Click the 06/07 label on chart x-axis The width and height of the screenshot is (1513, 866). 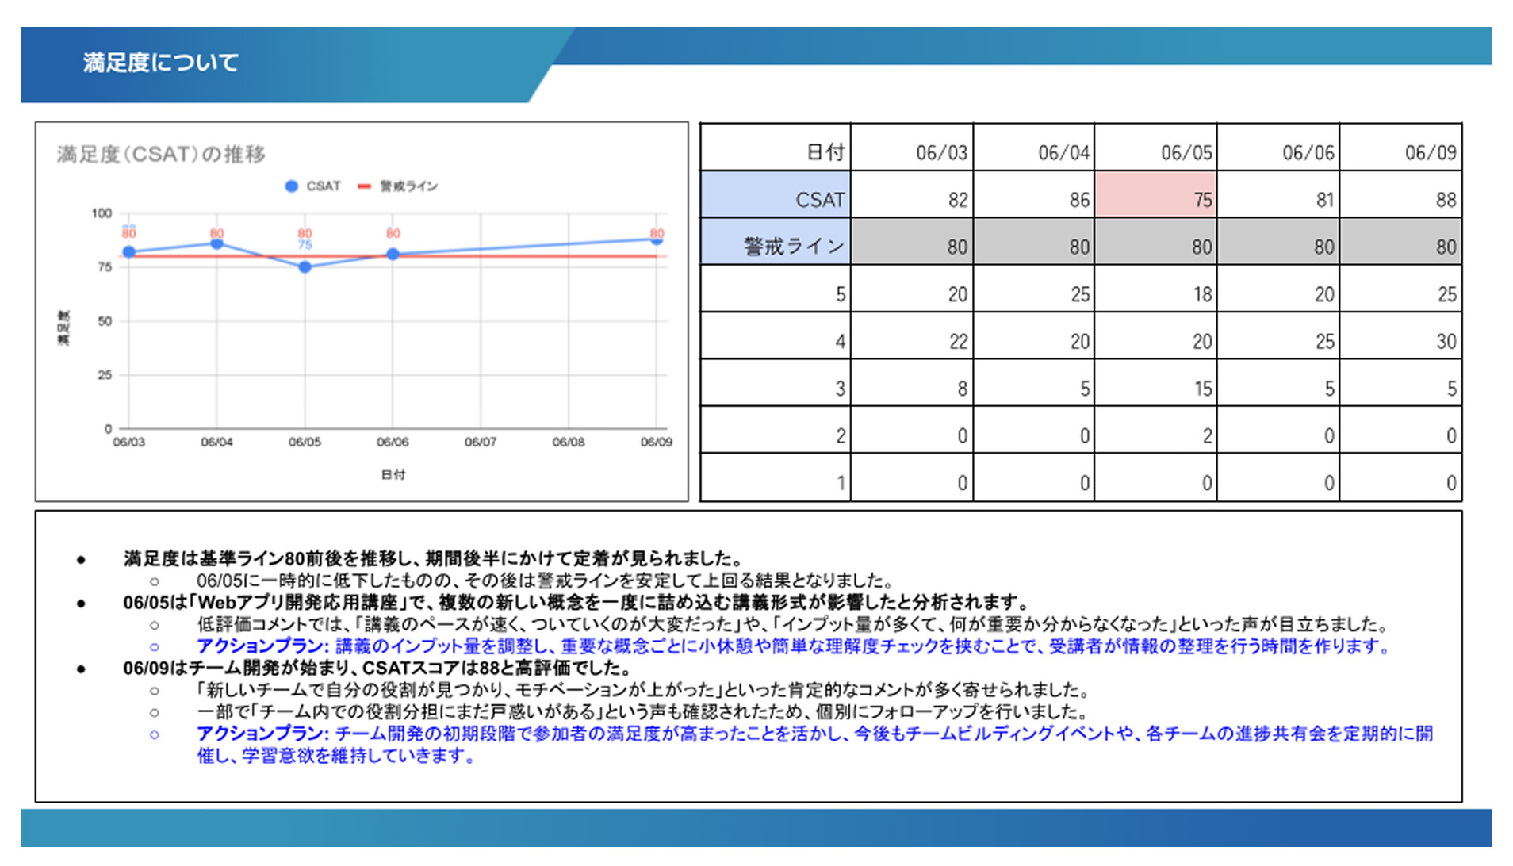pyautogui.click(x=481, y=442)
